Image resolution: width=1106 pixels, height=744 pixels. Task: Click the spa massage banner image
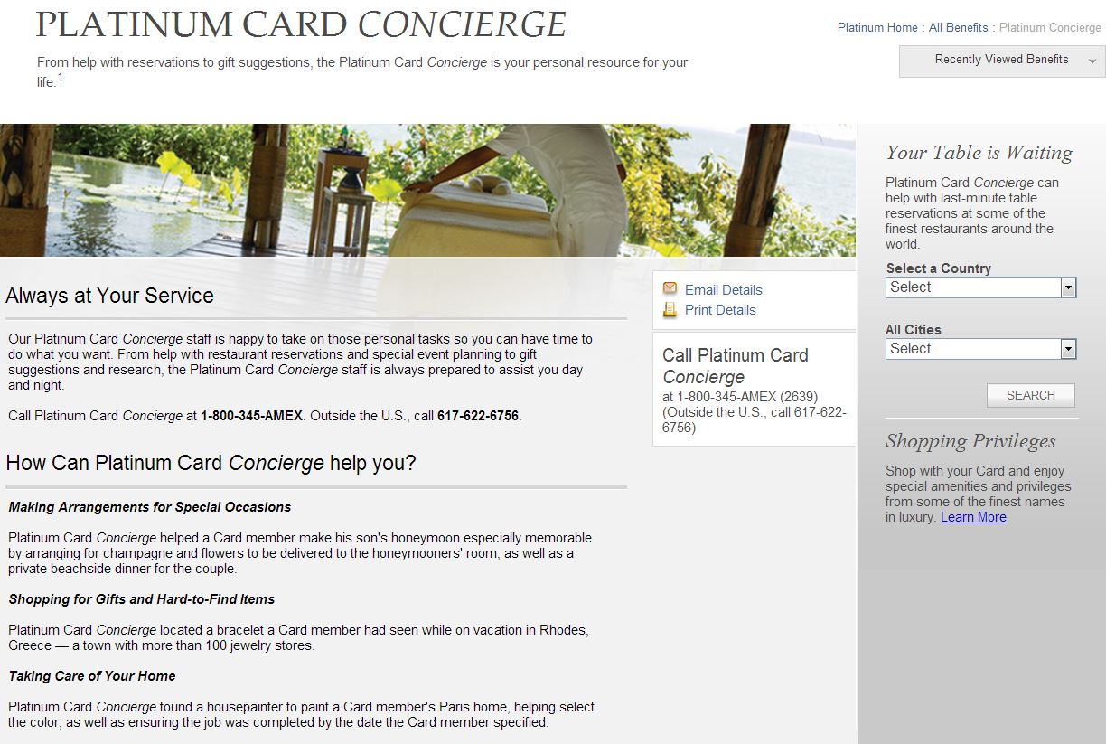[427, 191]
